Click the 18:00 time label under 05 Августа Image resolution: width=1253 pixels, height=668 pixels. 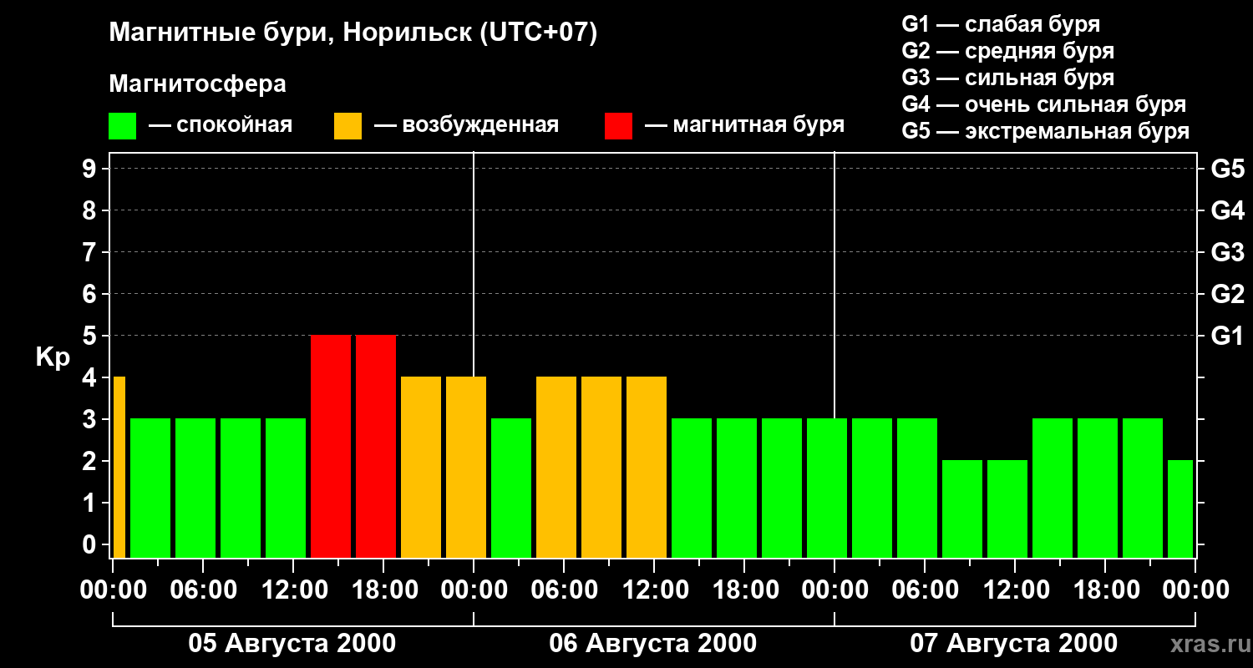tap(383, 590)
